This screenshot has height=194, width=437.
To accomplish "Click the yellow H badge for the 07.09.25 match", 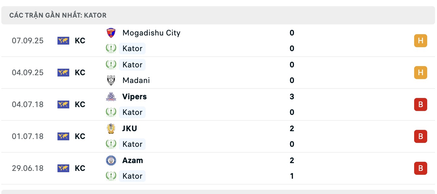I will pyautogui.click(x=420, y=40).
